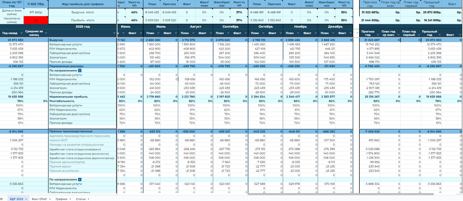Open filter on Декабрь План column
Screen dimensions: 463x201
tap(333, 33)
